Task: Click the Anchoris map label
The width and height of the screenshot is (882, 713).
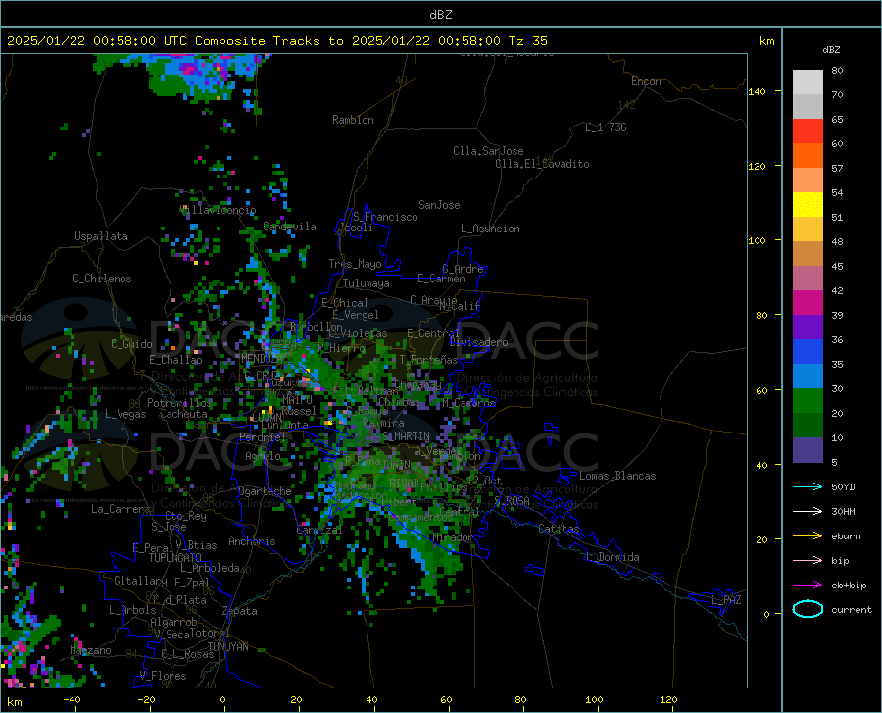Action: [x=252, y=541]
